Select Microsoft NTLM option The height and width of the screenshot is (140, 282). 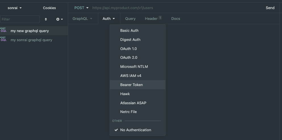click(134, 66)
